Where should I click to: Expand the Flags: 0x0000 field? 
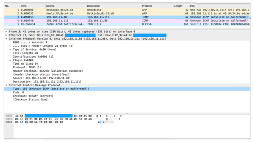10,60
